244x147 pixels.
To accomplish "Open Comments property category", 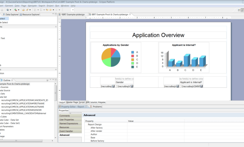I will (70, 116).
